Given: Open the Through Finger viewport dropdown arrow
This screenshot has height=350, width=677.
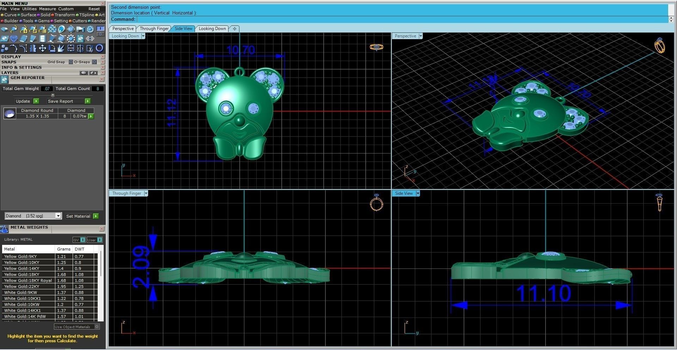Looking at the screenshot, I should click(x=146, y=193).
